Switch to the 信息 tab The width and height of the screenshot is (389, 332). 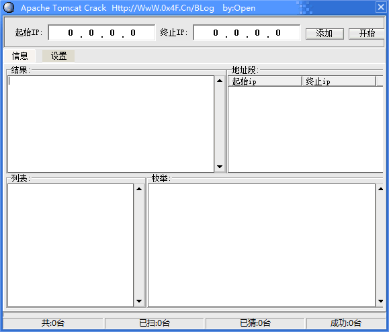(19, 56)
